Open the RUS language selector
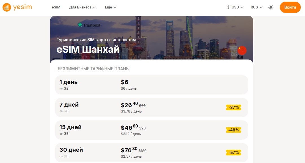The image size is (305, 163). [256, 7]
